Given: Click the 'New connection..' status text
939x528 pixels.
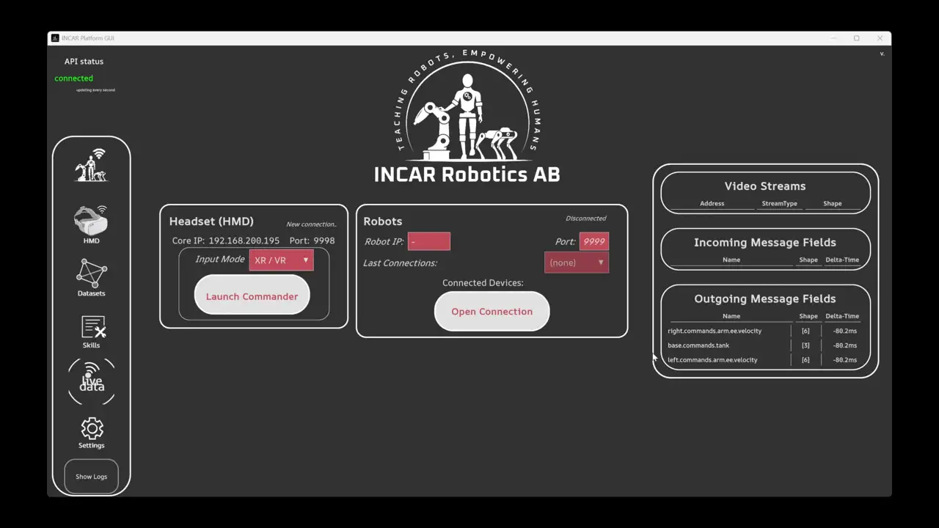Looking at the screenshot, I should tap(311, 224).
